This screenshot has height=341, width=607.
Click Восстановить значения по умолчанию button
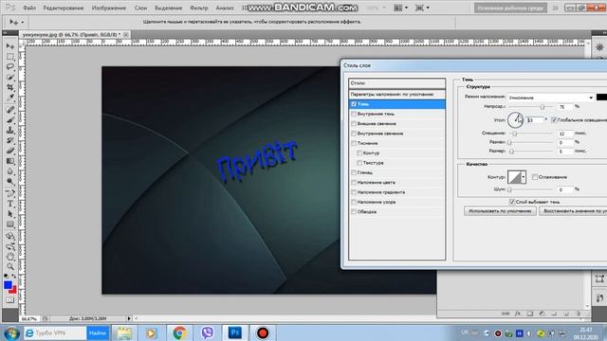[x=573, y=211]
